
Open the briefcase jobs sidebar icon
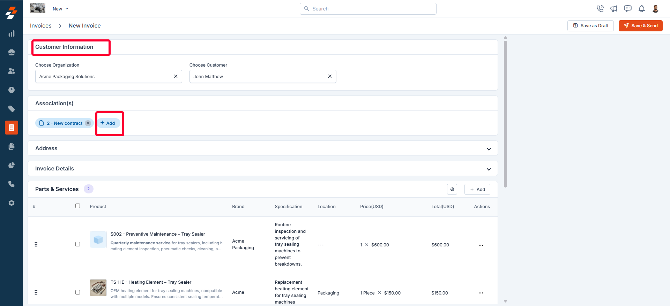coord(12,52)
